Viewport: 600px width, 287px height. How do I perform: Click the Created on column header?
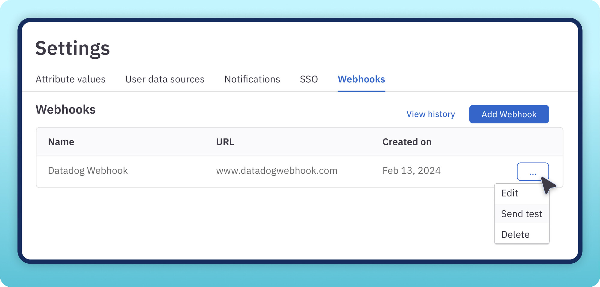[407, 142]
